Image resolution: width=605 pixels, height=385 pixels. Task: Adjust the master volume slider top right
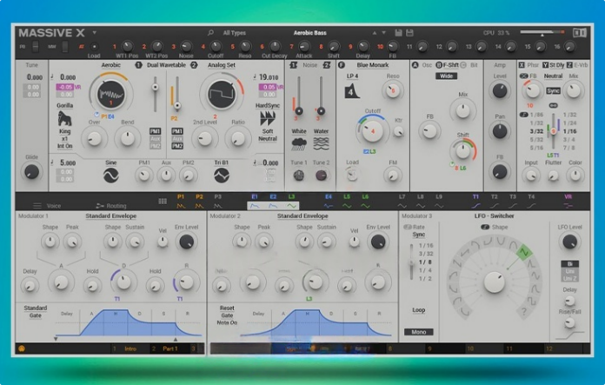point(542,33)
